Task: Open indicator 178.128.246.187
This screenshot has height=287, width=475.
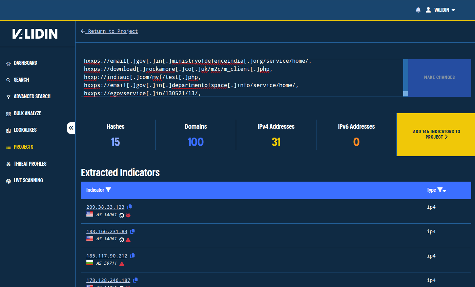Action: [x=108, y=280]
